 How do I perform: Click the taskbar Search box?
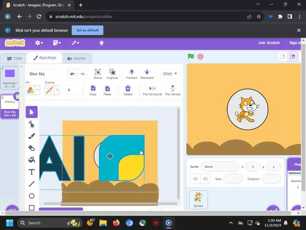(x=50, y=223)
